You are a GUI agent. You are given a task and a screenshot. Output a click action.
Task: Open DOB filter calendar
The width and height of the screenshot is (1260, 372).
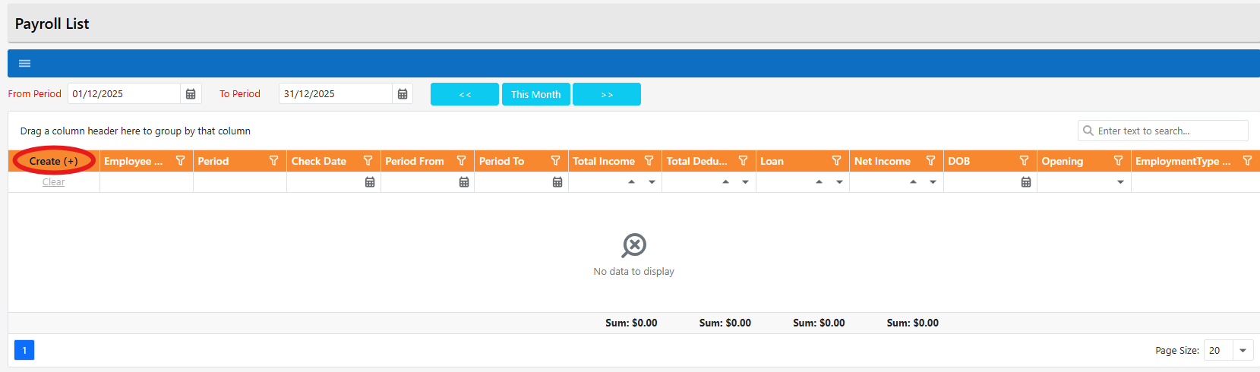point(1026,182)
